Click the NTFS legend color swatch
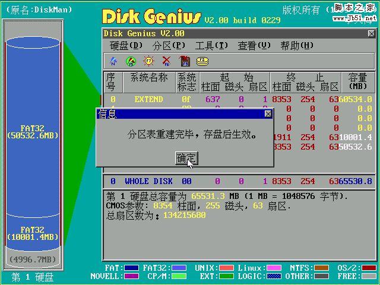Viewport: 380px width, 285px height. coord(321,268)
